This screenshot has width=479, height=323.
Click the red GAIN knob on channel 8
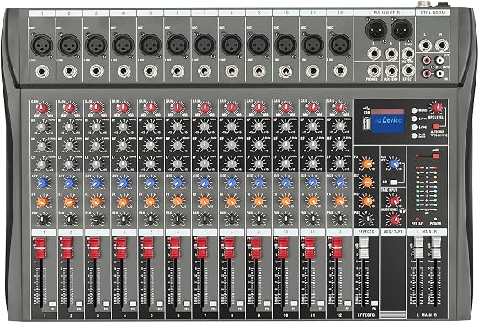pyautogui.click(x=232, y=108)
